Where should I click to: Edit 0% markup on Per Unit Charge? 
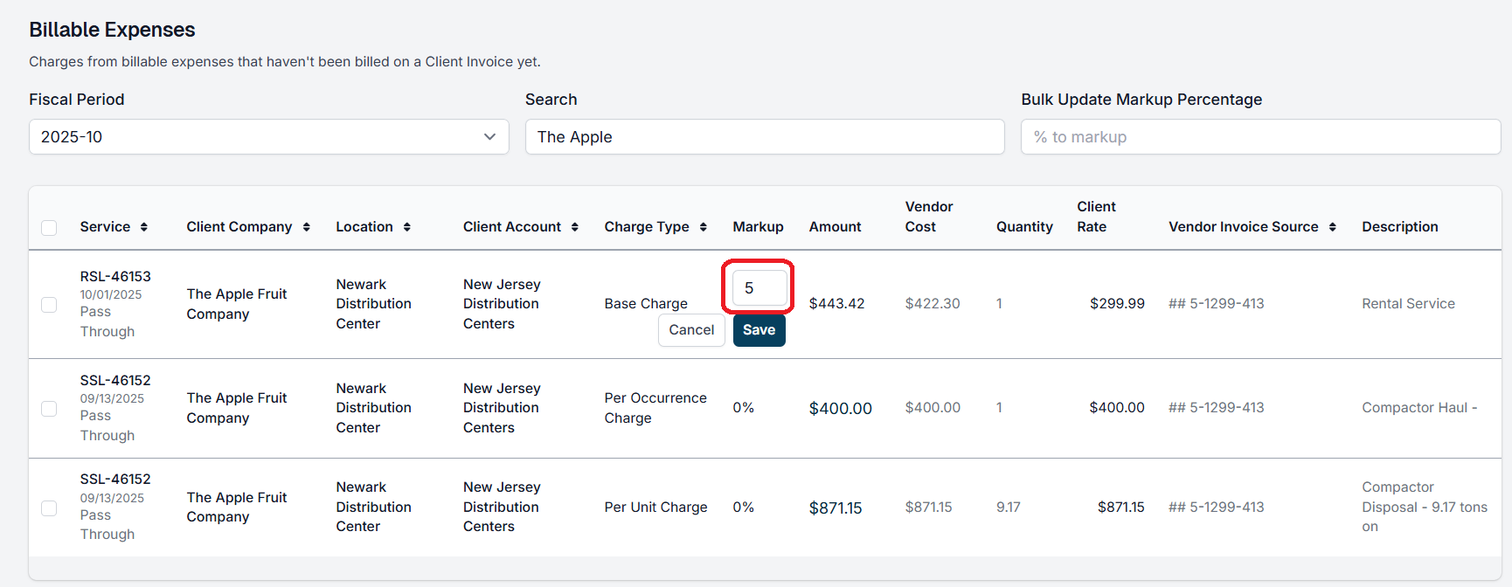[x=744, y=508]
